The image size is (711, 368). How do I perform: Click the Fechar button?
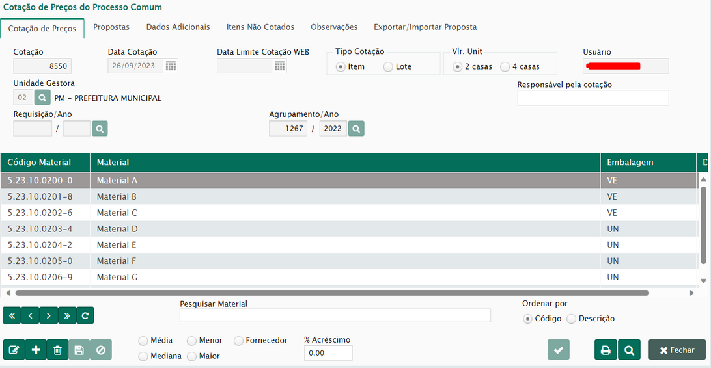click(x=676, y=350)
